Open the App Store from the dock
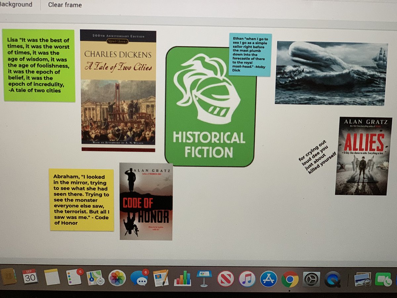Viewport: 397px width, 298px height. point(268,279)
